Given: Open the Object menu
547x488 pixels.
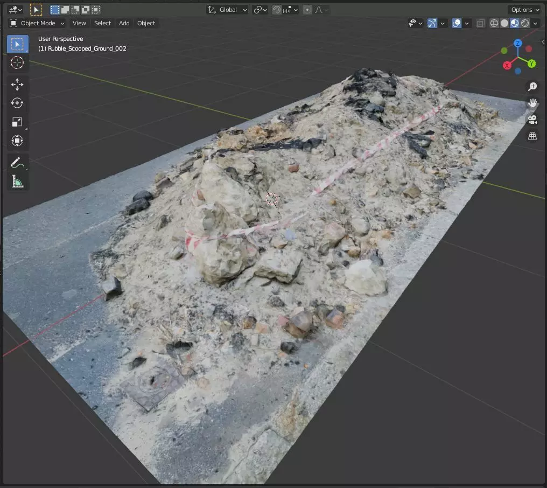Looking at the screenshot, I should (x=146, y=23).
